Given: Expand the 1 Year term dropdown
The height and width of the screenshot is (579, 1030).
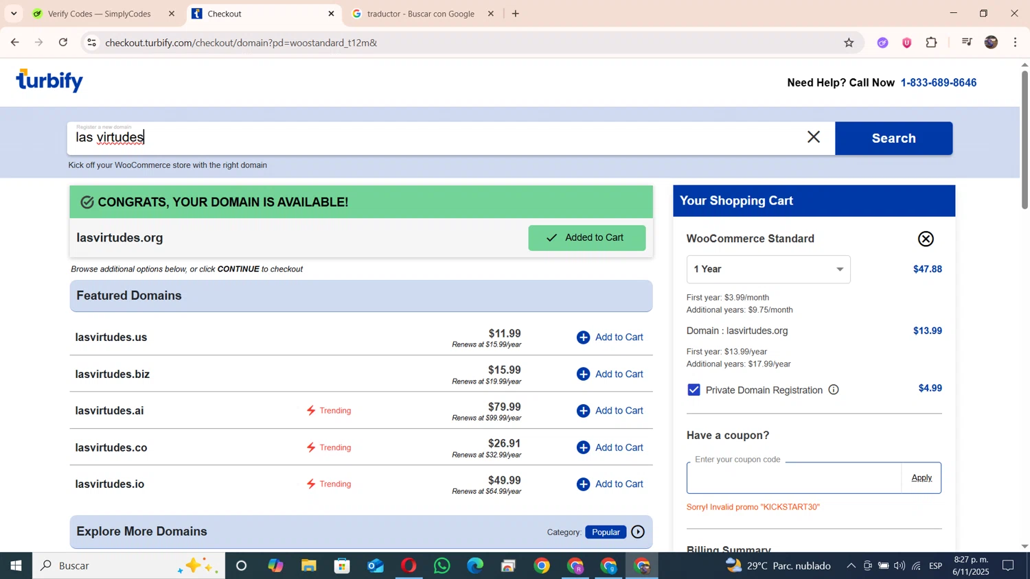Looking at the screenshot, I should [768, 269].
